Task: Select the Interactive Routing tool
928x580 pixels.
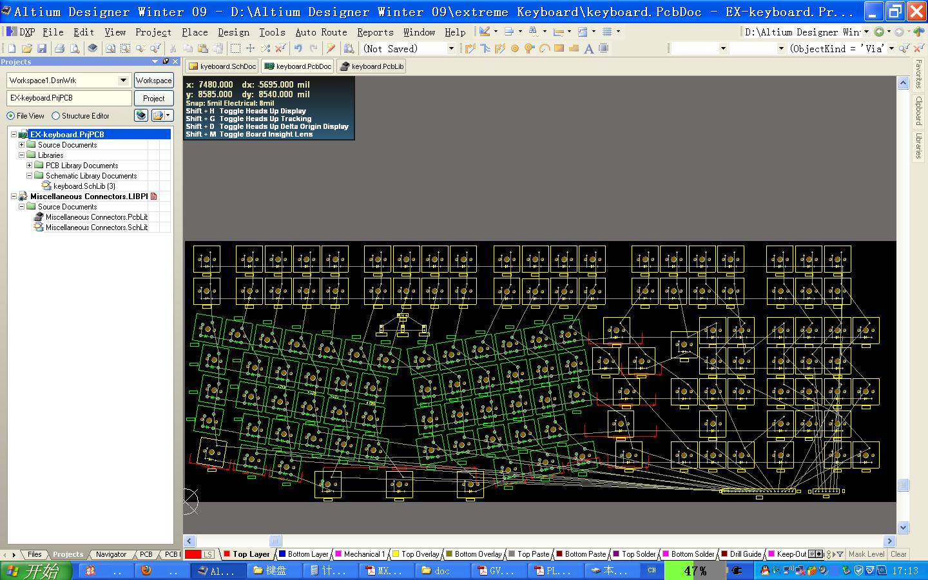Action: tap(470, 48)
